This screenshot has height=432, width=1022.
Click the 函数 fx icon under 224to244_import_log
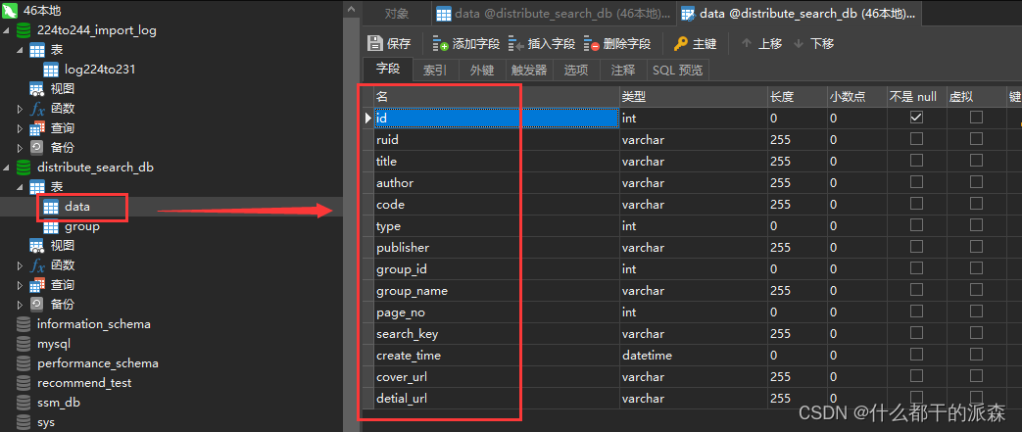pos(37,108)
